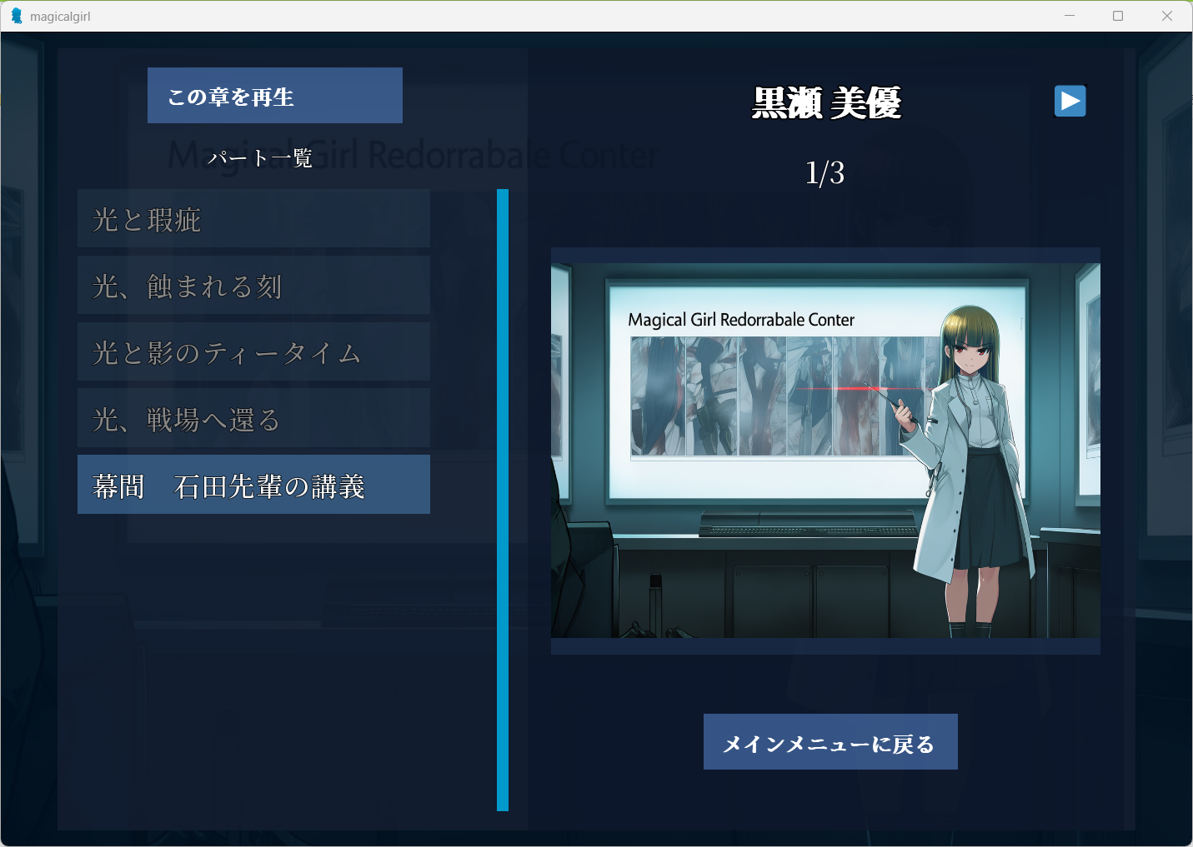Click the パート一覧 list header
This screenshot has height=847, width=1193.
(x=260, y=157)
